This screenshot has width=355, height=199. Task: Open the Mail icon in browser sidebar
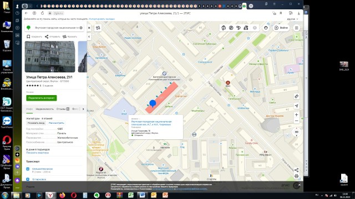[17, 160]
